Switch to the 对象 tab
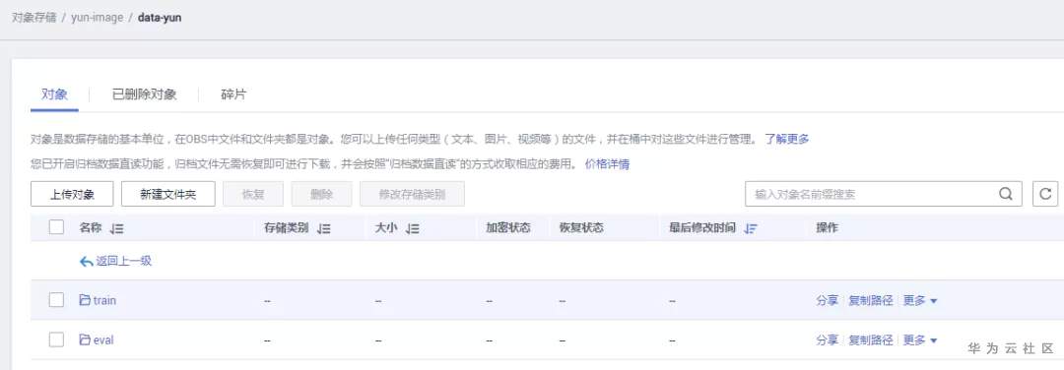Image resolution: width=1064 pixels, height=370 pixels. click(54, 94)
